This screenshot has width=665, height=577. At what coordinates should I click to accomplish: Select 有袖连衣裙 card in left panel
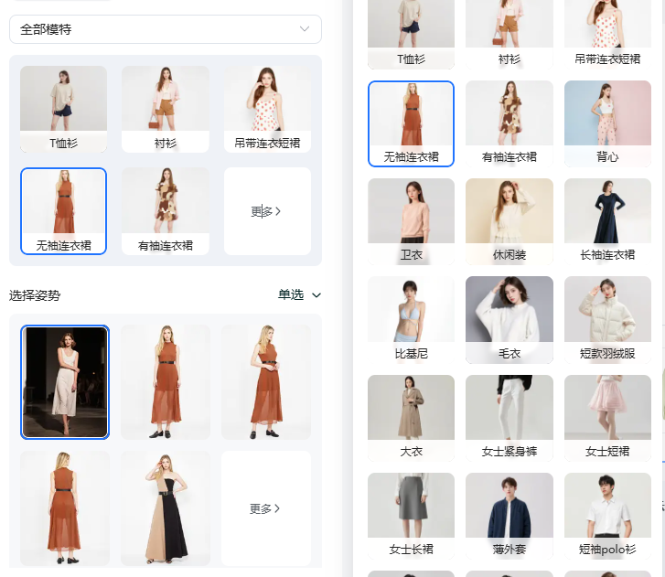166,211
